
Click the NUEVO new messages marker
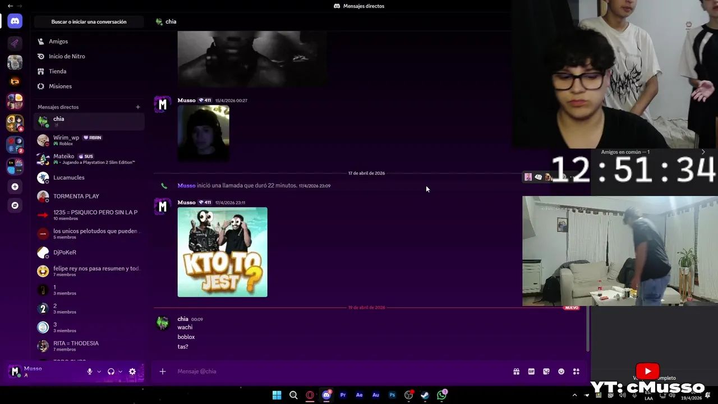point(572,307)
